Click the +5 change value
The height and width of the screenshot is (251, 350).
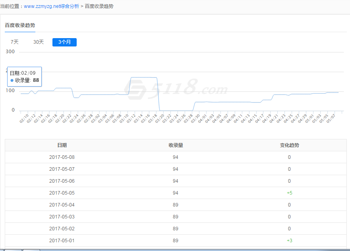pos(289,193)
